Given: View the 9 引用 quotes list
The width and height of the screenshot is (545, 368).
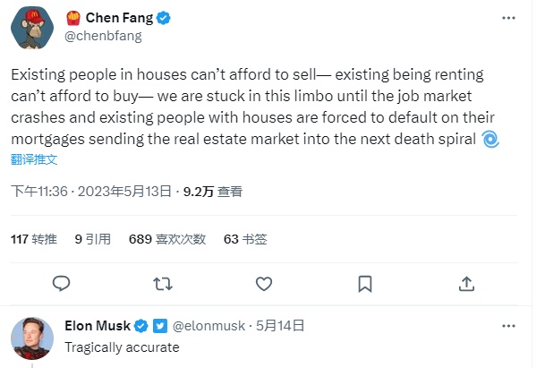Looking at the screenshot, I should point(92,239).
